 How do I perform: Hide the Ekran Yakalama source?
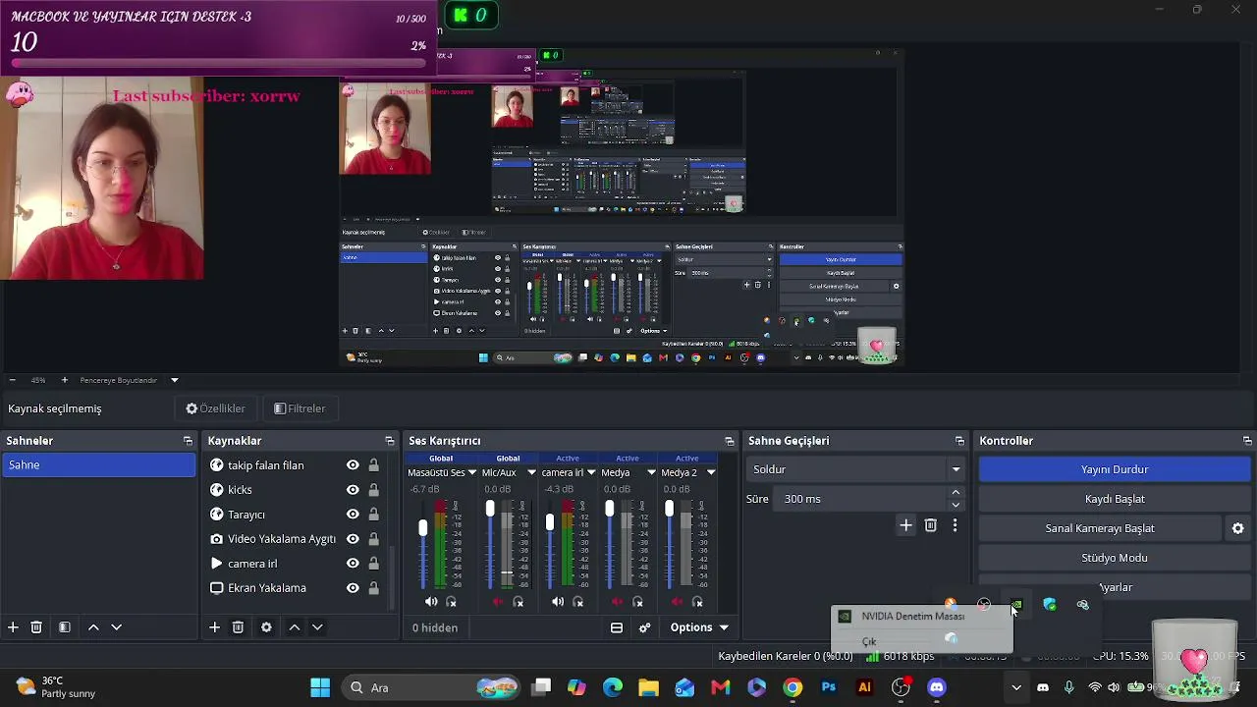(353, 588)
